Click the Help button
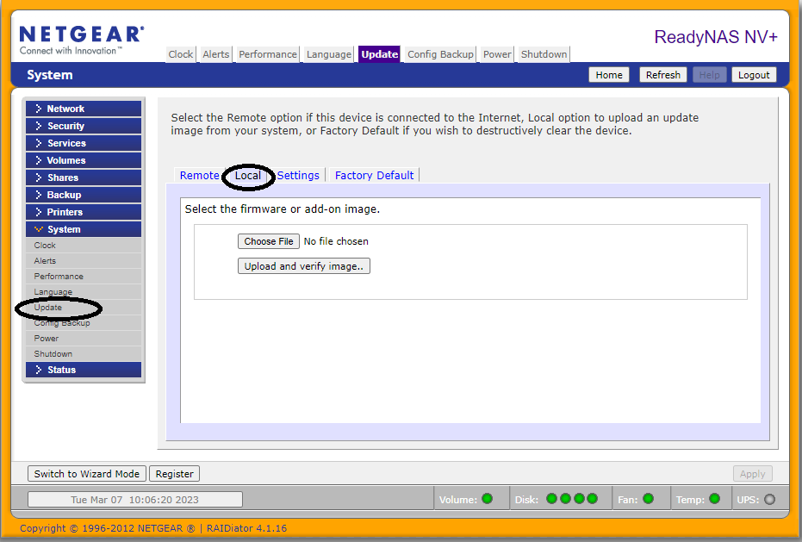The image size is (802, 542). pos(710,75)
